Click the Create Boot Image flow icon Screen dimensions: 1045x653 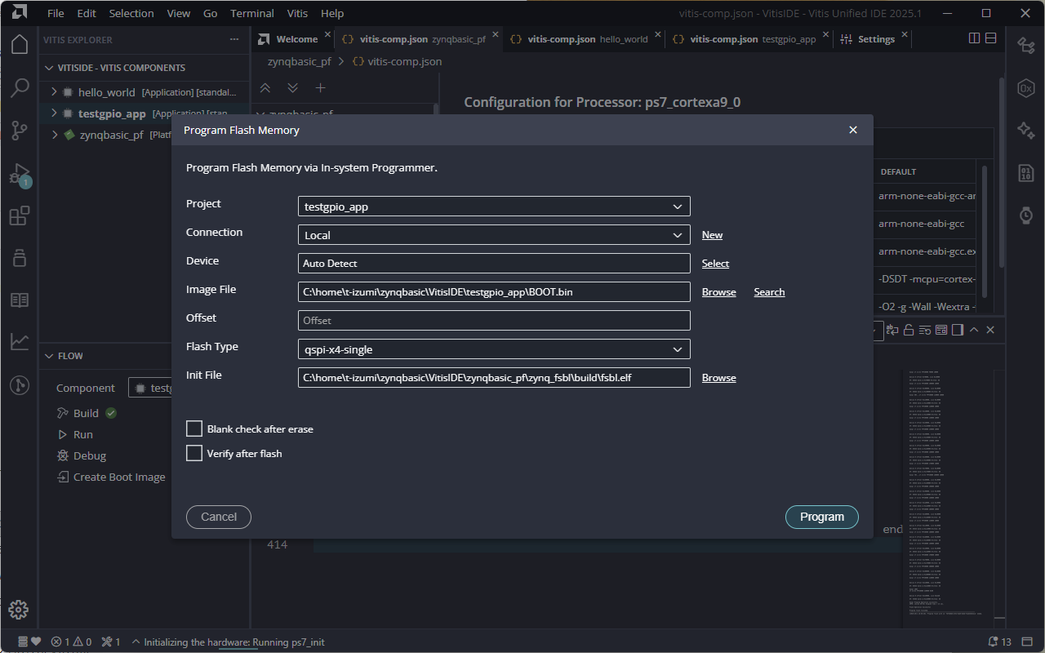tap(63, 478)
